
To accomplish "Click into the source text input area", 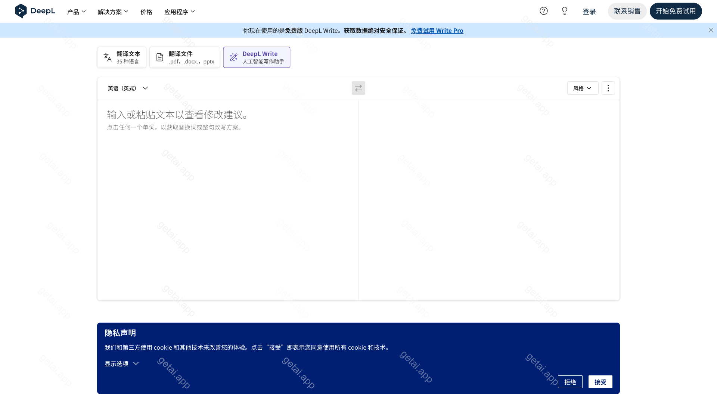I will 228,200.
